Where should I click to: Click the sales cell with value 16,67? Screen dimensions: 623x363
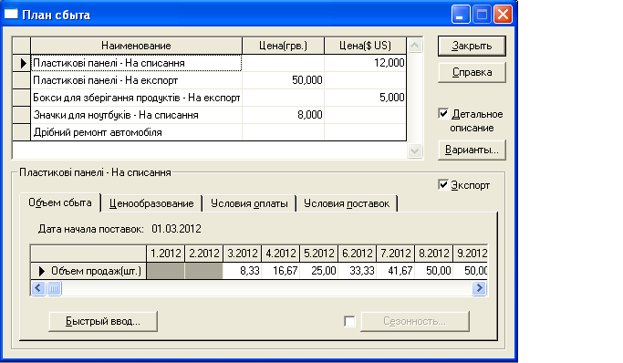coord(281,271)
